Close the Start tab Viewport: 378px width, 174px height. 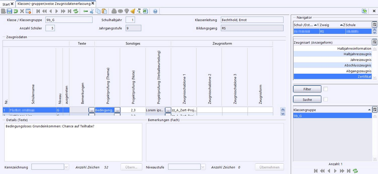(12, 4)
